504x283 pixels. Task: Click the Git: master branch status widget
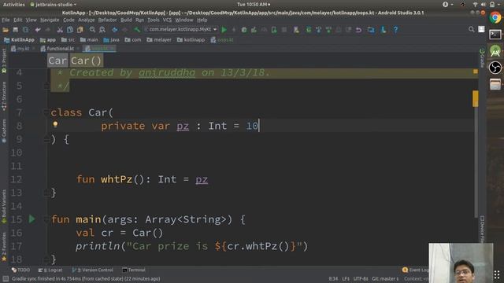tap(385, 278)
